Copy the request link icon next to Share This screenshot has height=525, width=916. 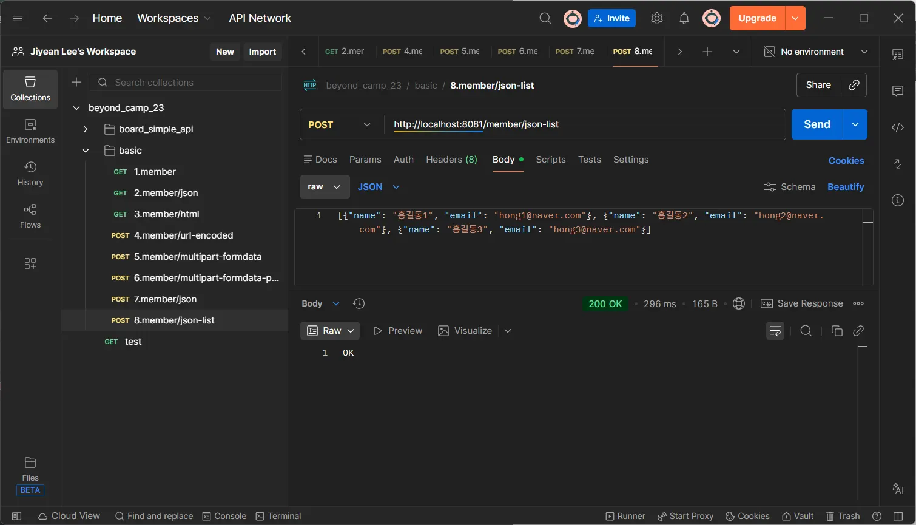click(x=854, y=85)
